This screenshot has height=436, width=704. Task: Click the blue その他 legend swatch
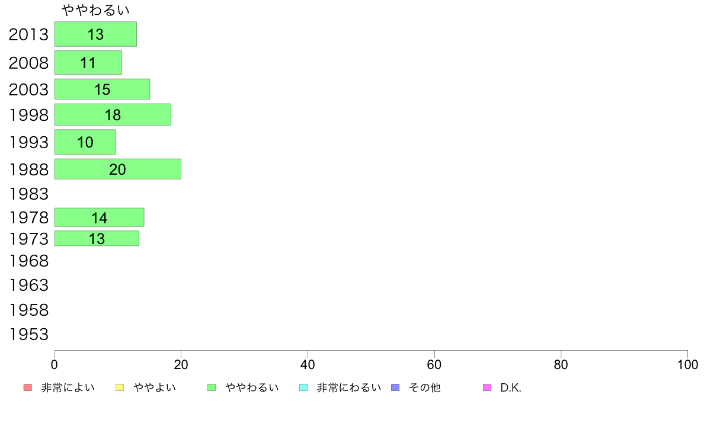pyautogui.click(x=395, y=387)
